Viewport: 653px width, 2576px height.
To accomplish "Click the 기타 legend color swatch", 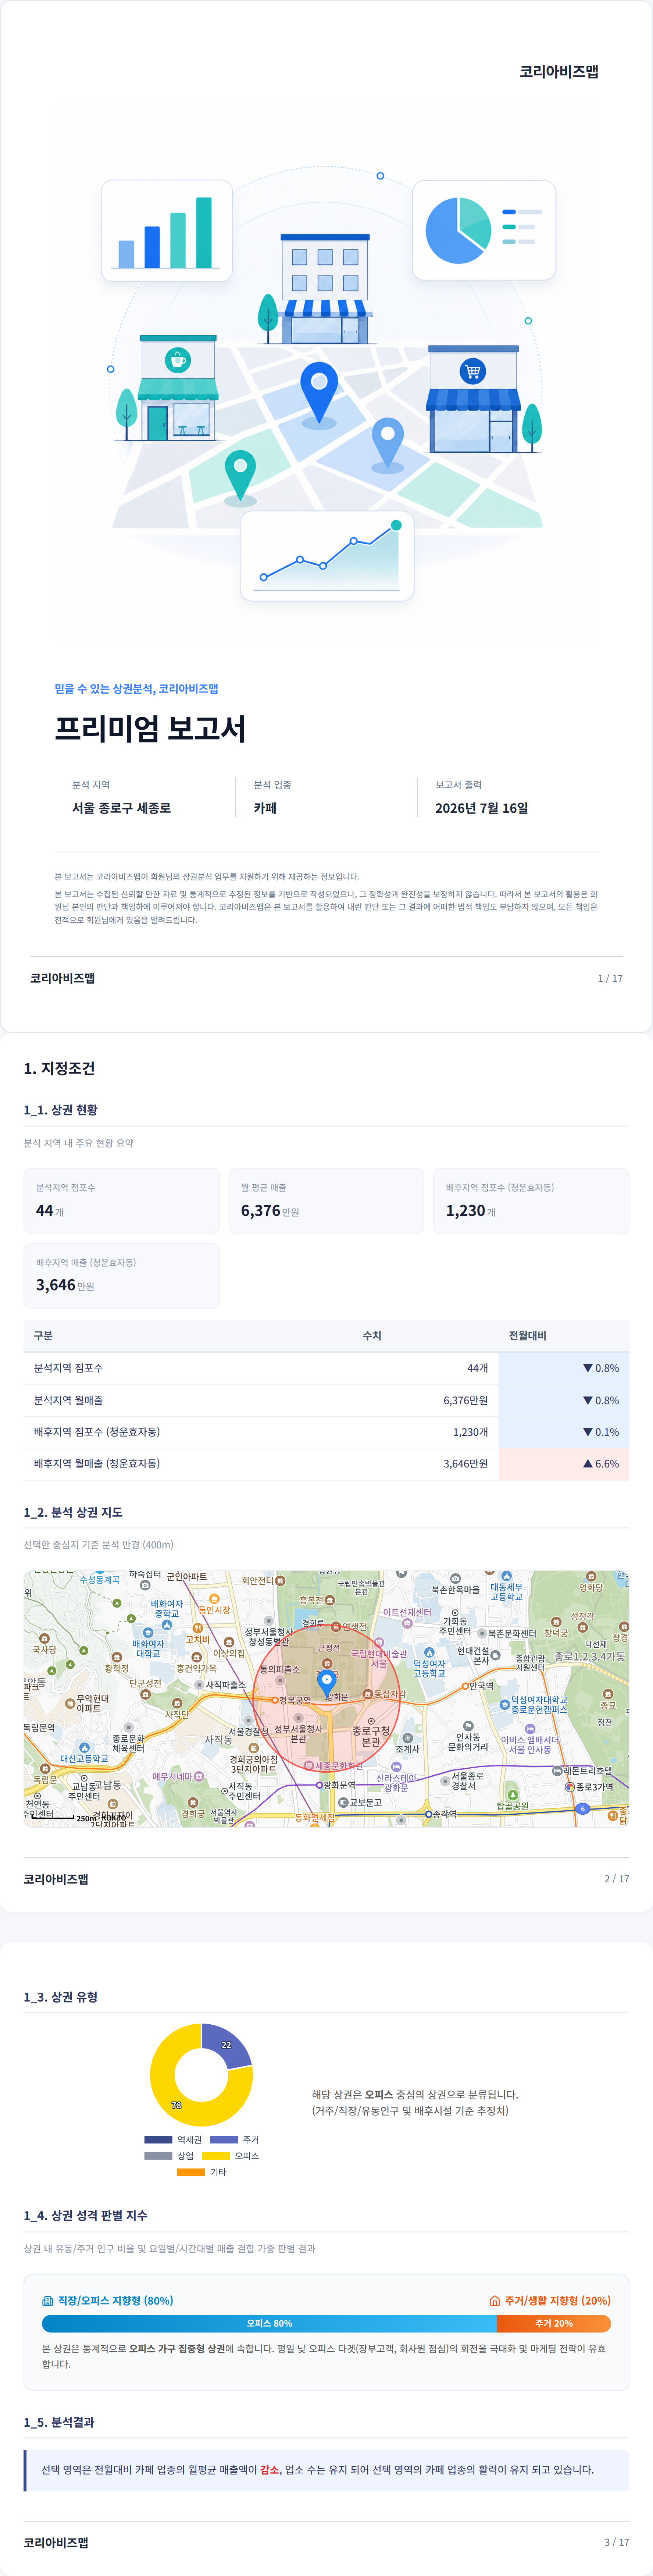I will pyautogui.click(x=191, y=2172).
